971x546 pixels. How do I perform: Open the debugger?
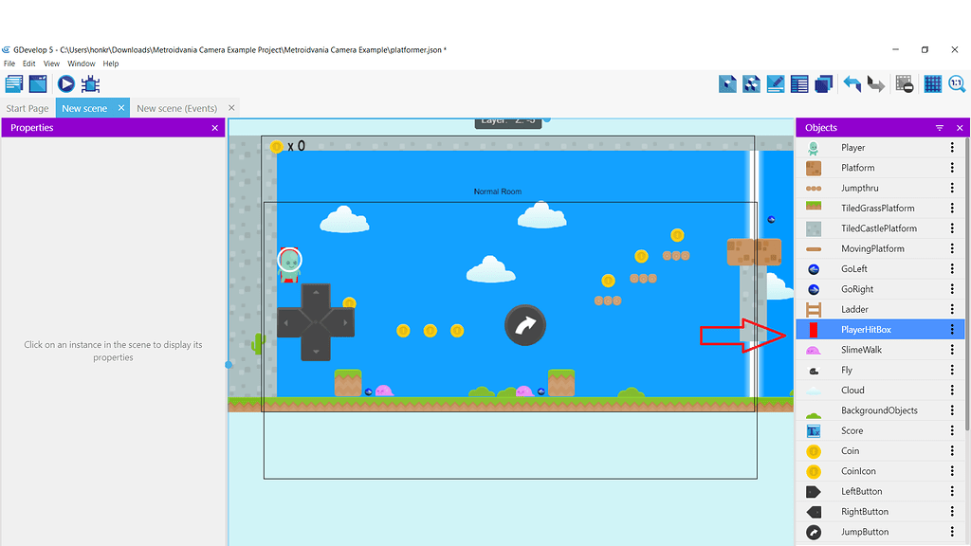pyautogui.click(x=90, y=83)
